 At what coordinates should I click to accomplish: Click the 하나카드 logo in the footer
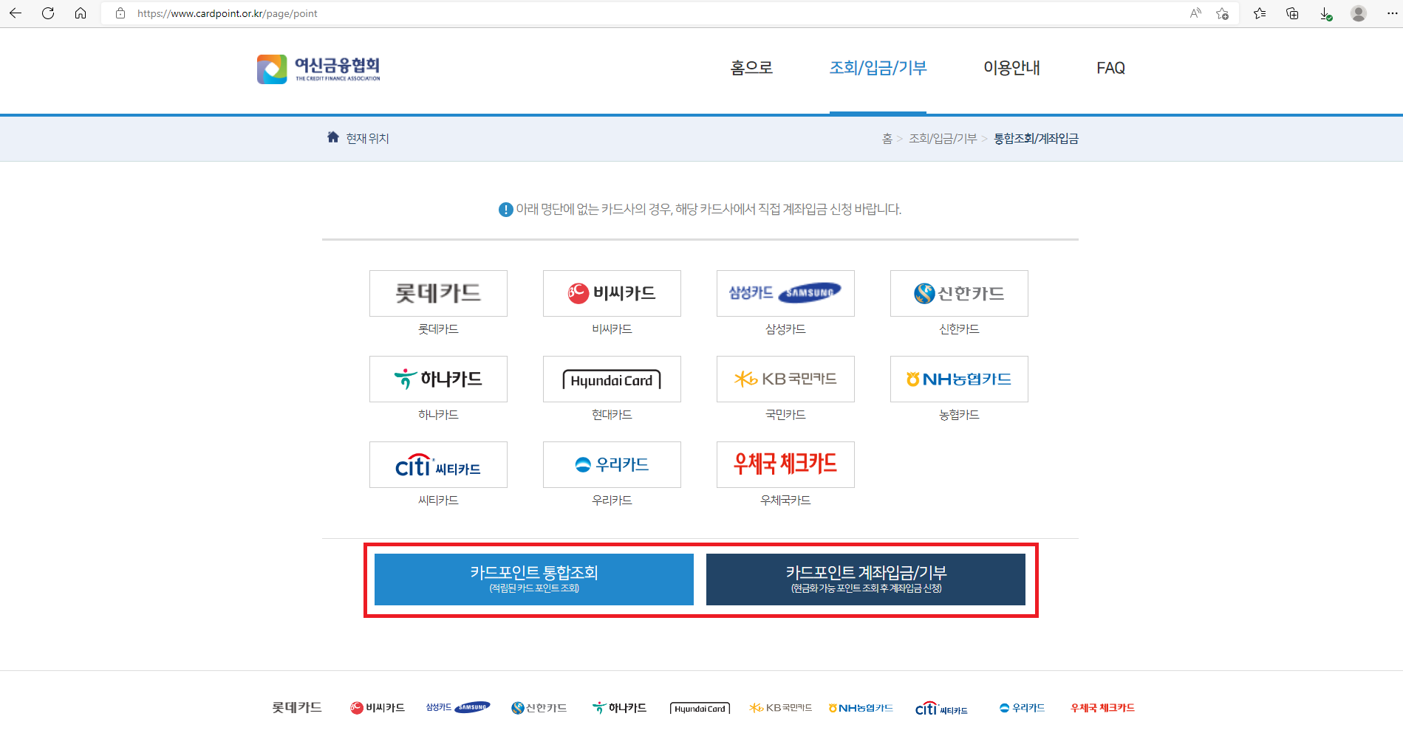point(618,706)
